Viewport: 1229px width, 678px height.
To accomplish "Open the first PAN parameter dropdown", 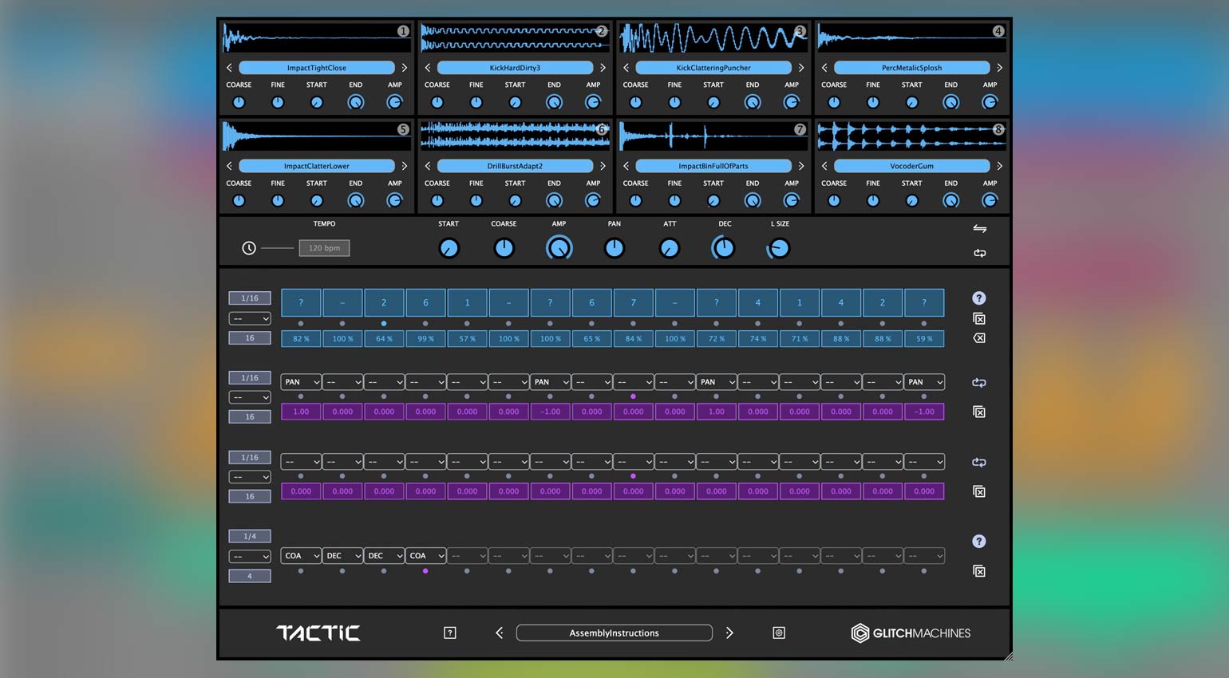I will 301,382.
